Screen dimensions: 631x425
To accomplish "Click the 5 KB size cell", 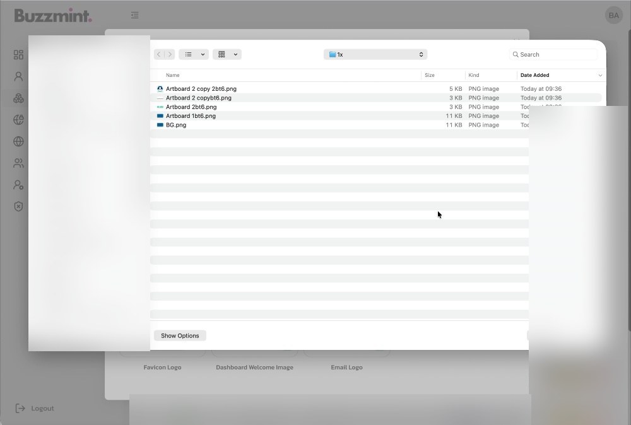I will [456, 89].
